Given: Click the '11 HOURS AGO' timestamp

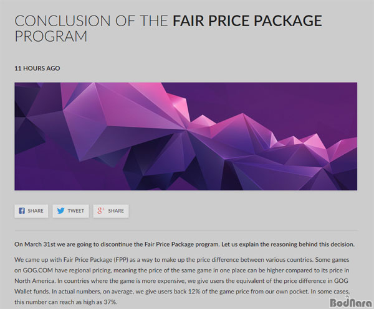Looking at the screenshot, I should [37, 68].
